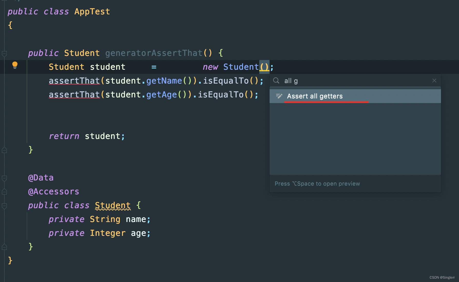Collapse the generatorAssertThat method body
Image resolution: width=459 pixels, height=282 pixels.
click(4, 53)
